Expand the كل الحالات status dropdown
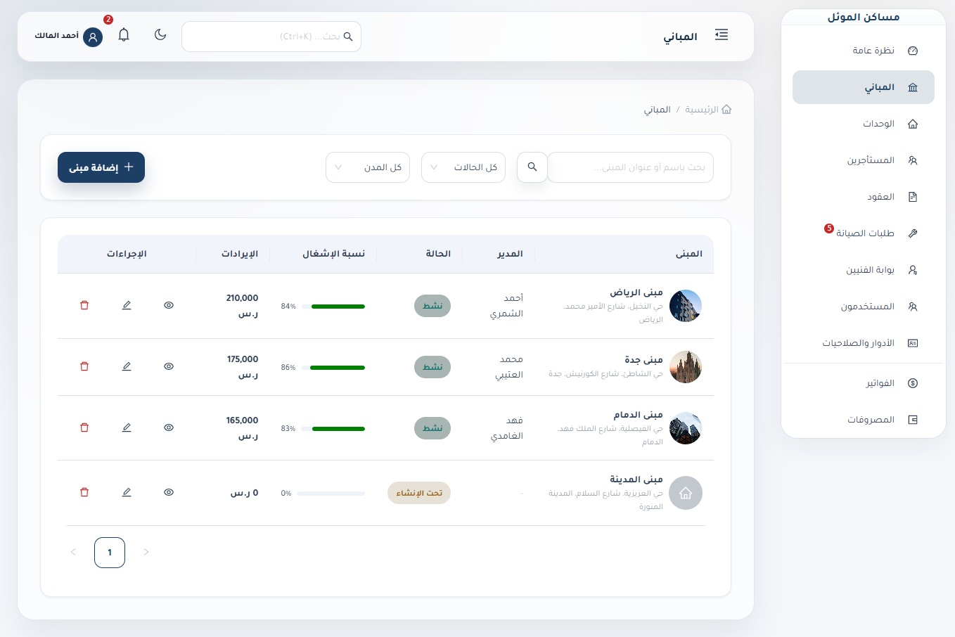This screenshot has height=637, width=955. tap(463, 167)
